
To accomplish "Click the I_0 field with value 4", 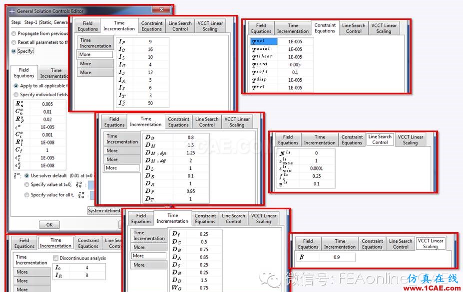I will [x=87, y=268].
